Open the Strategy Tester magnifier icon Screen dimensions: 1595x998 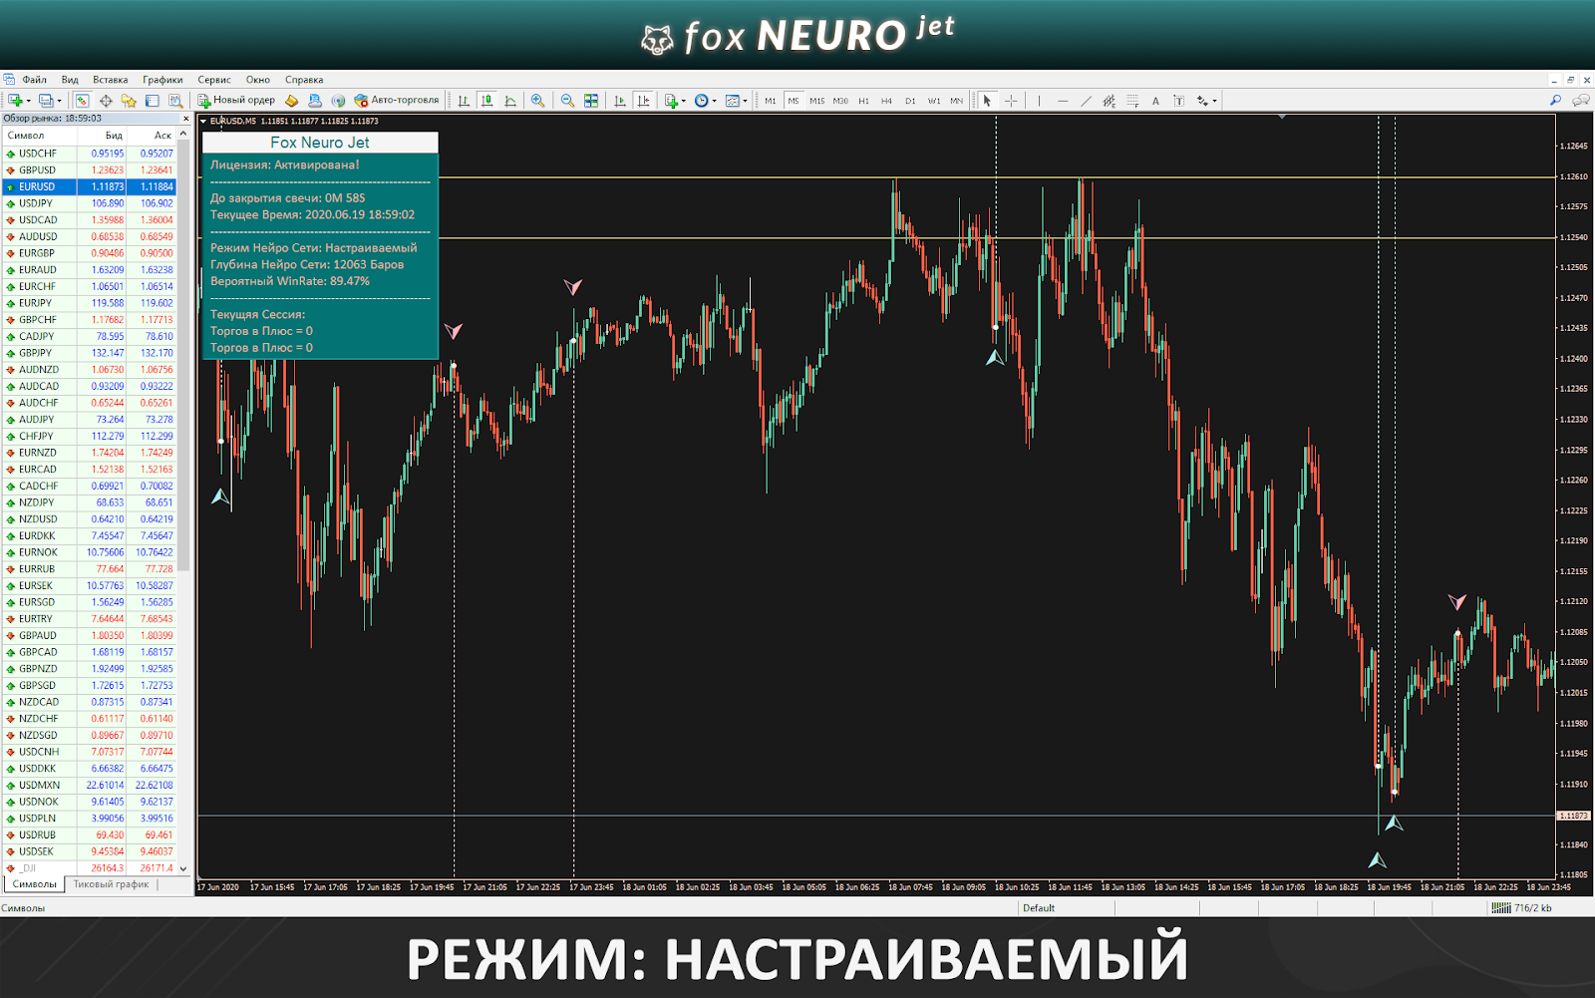pos(175,101)
